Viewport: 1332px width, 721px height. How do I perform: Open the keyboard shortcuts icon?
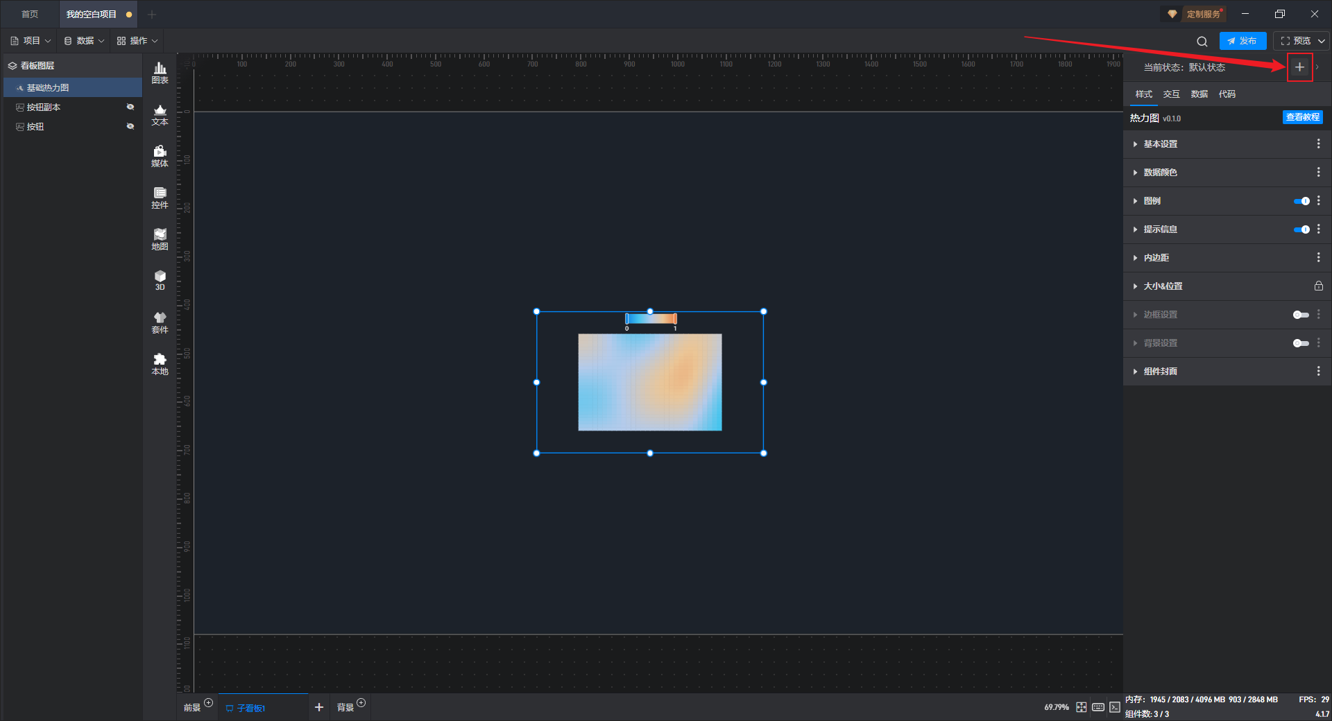click(1098, 707)
